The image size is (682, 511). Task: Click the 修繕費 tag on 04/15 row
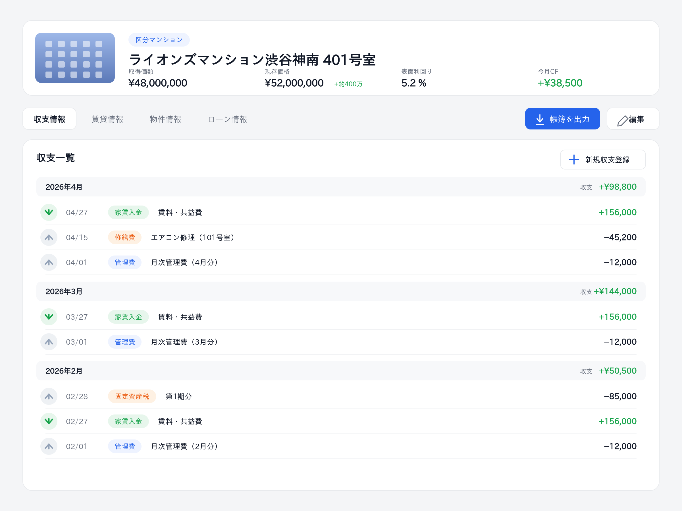pyautogui.click(x=125, y=237)
